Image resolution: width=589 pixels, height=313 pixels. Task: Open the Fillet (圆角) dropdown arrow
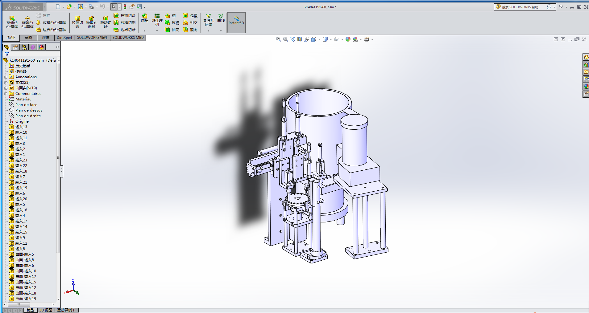click(x=144, y=31)
